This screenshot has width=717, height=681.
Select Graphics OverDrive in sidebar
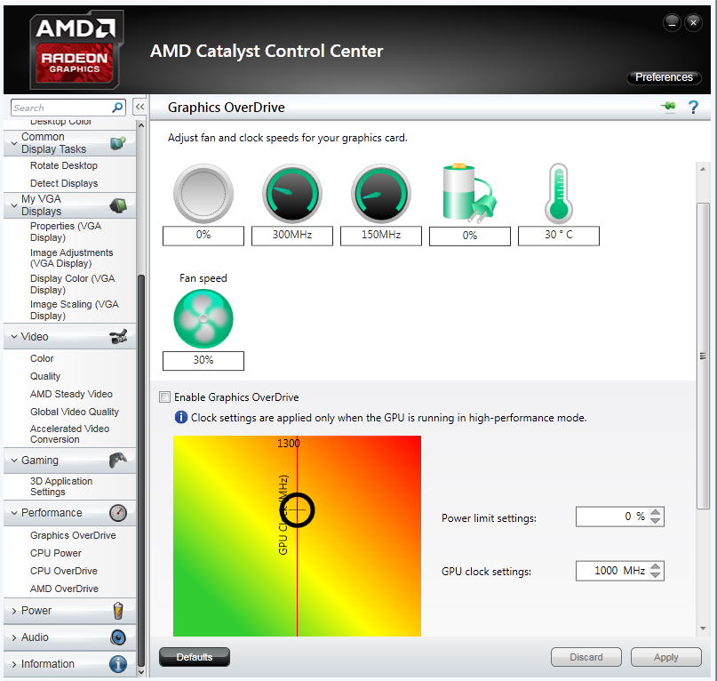coord(73,535)
